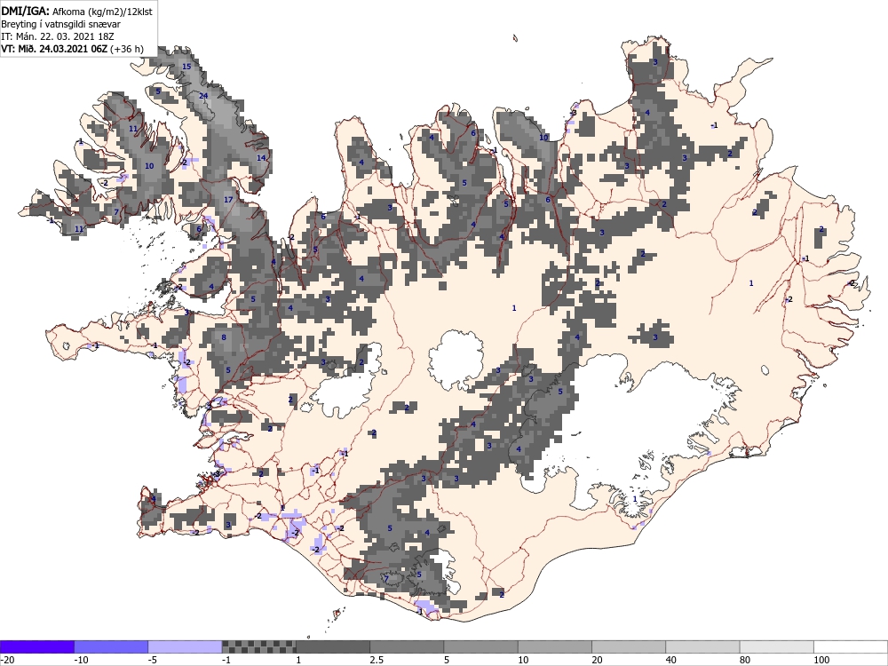This screenshot has width=888, height=666.
Task: Click the map value '15' in the Westfjords
Action: 186,67
